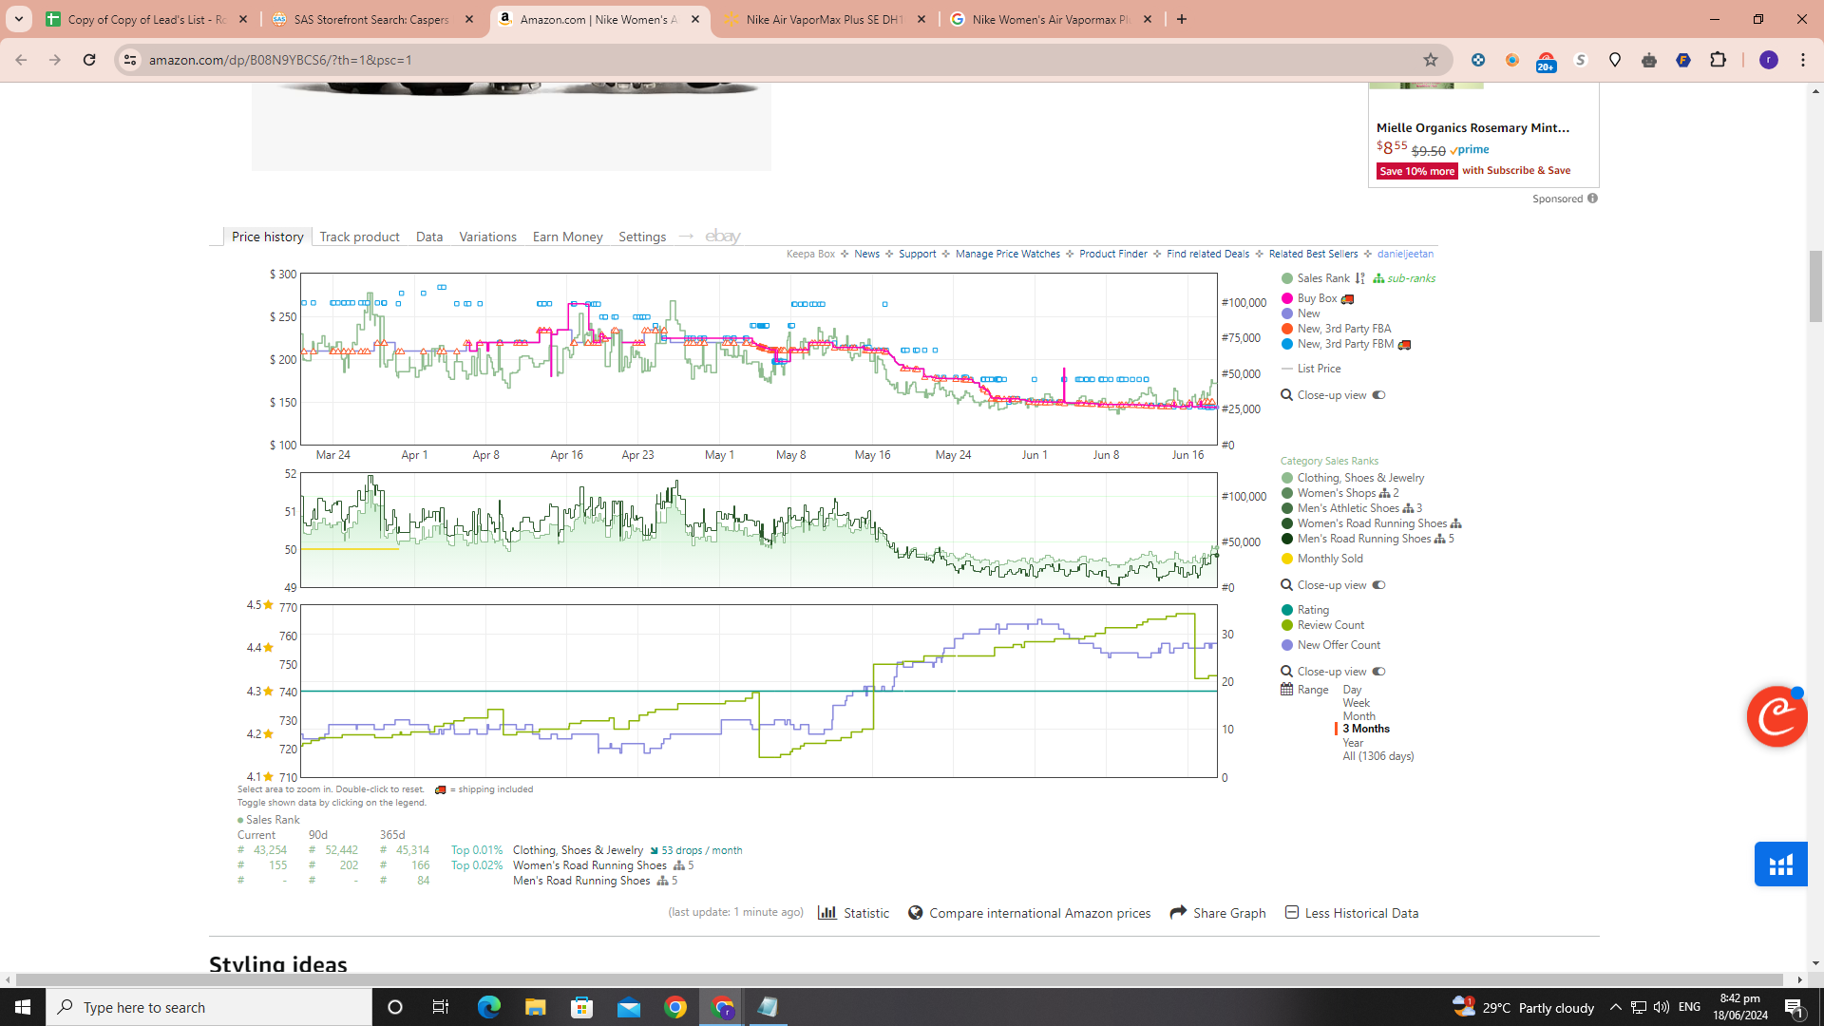1824x1026 pixels.
Task: Open the tab search dropdown arrow
Action: (18, 19)
